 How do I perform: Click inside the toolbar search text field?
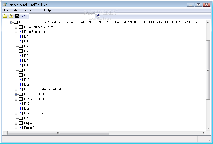pyautogui.click(x=60, y=16)
